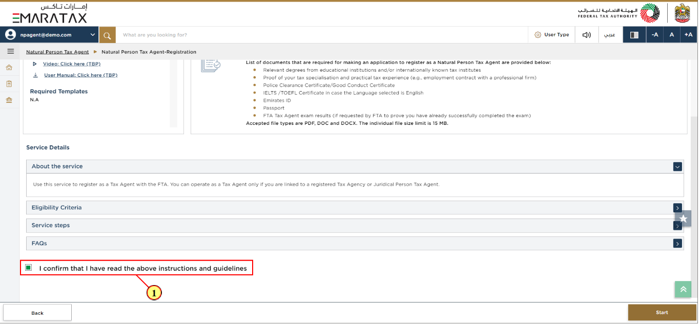The image size is (700, 326).
Task: Click the Federal Tax Authority logo
Action: [x=619, y=13]
